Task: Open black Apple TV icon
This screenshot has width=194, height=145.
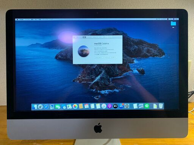Action: click(x=115, y=106)
